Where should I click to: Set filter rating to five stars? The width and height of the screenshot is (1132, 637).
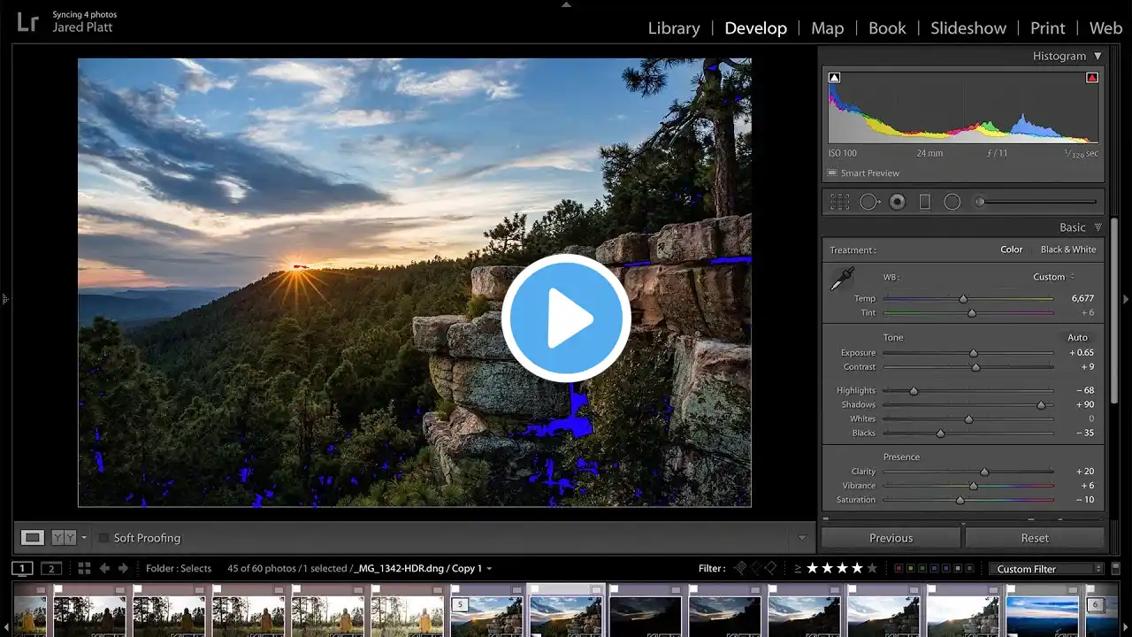click(873, 568)
